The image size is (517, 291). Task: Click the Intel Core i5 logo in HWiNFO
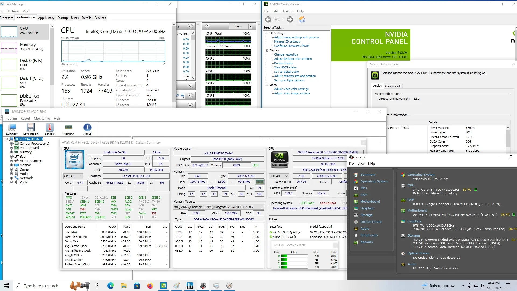[74, 160]
